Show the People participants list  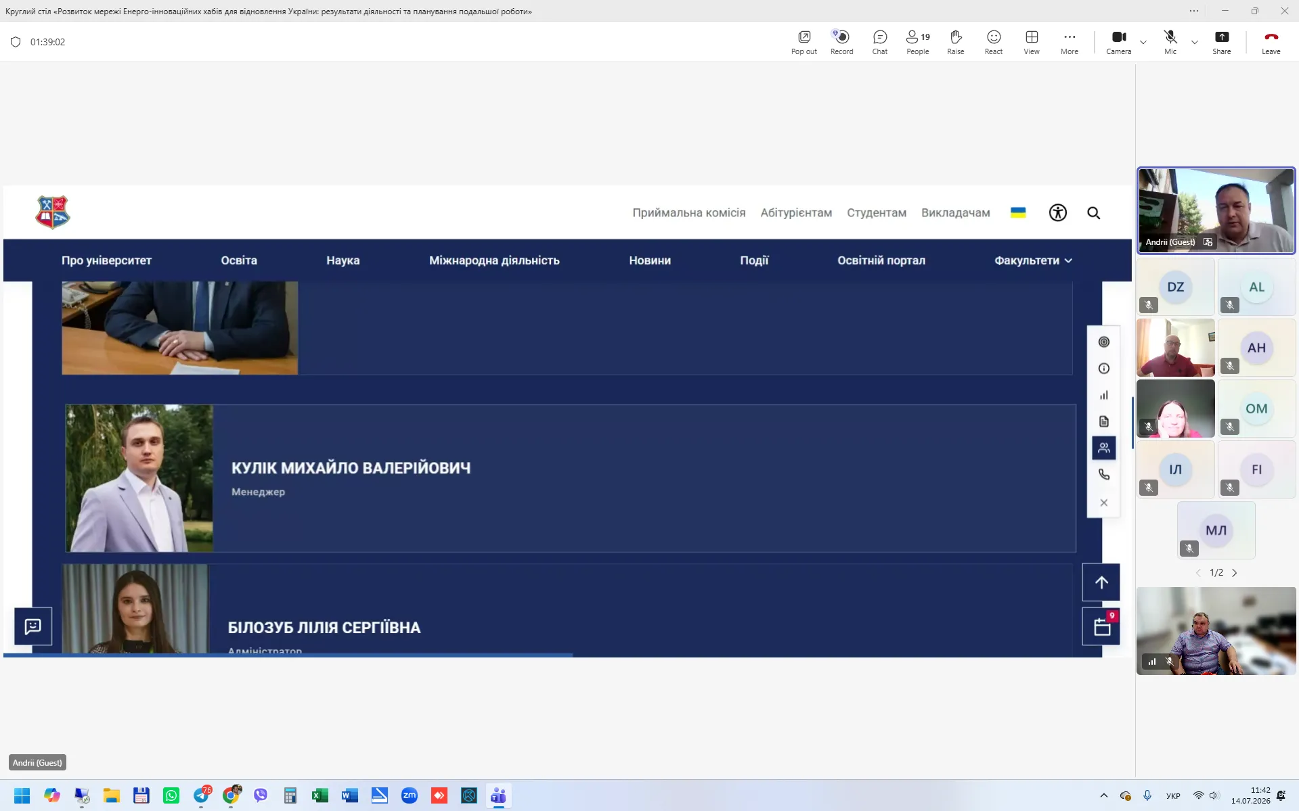coord(917,42)
